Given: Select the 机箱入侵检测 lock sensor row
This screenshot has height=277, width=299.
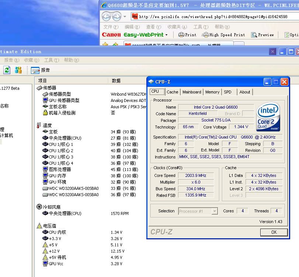Looking at the screenshot, I should coord(62,113).
